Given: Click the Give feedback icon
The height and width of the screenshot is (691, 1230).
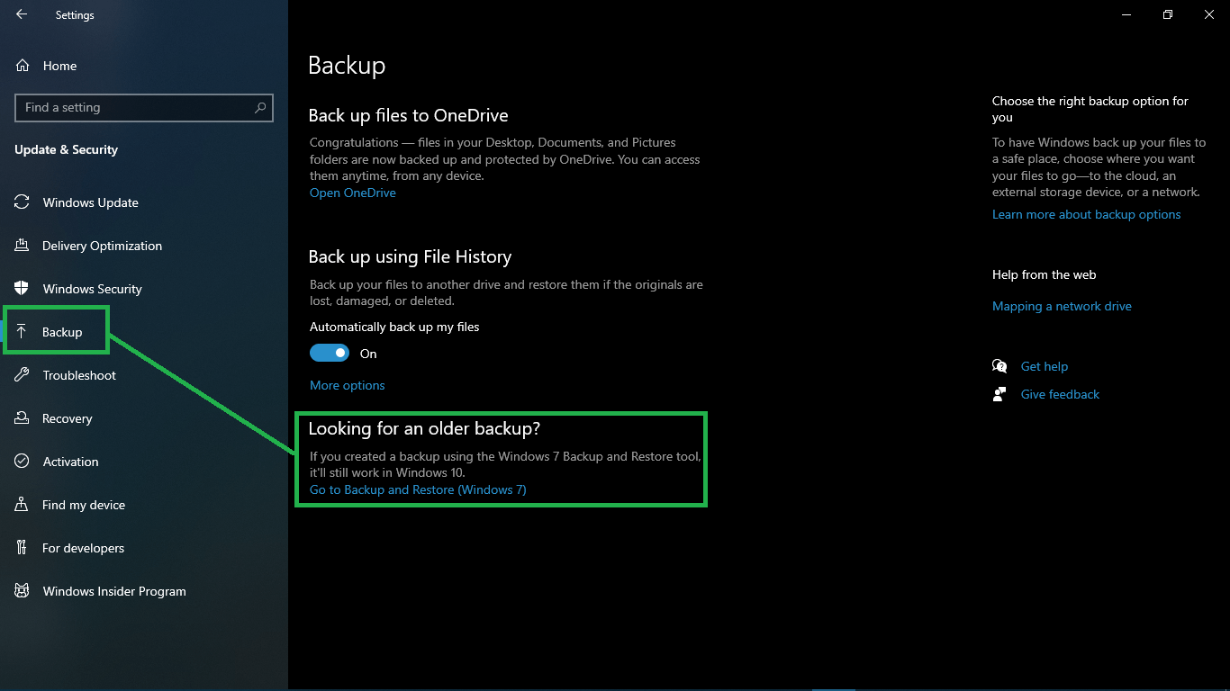Looking at the screenshot, I should (999, 394).
